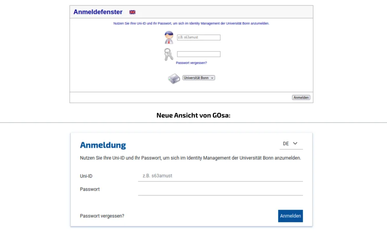Open Passwort vergessen in the new view
Viewport: 387px width, 232px height.
tap(101, 216)
